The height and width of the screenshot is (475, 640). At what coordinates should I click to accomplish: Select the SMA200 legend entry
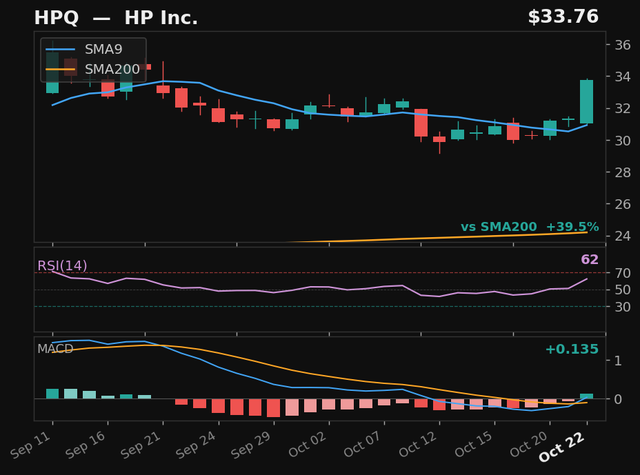click(92, 70)
